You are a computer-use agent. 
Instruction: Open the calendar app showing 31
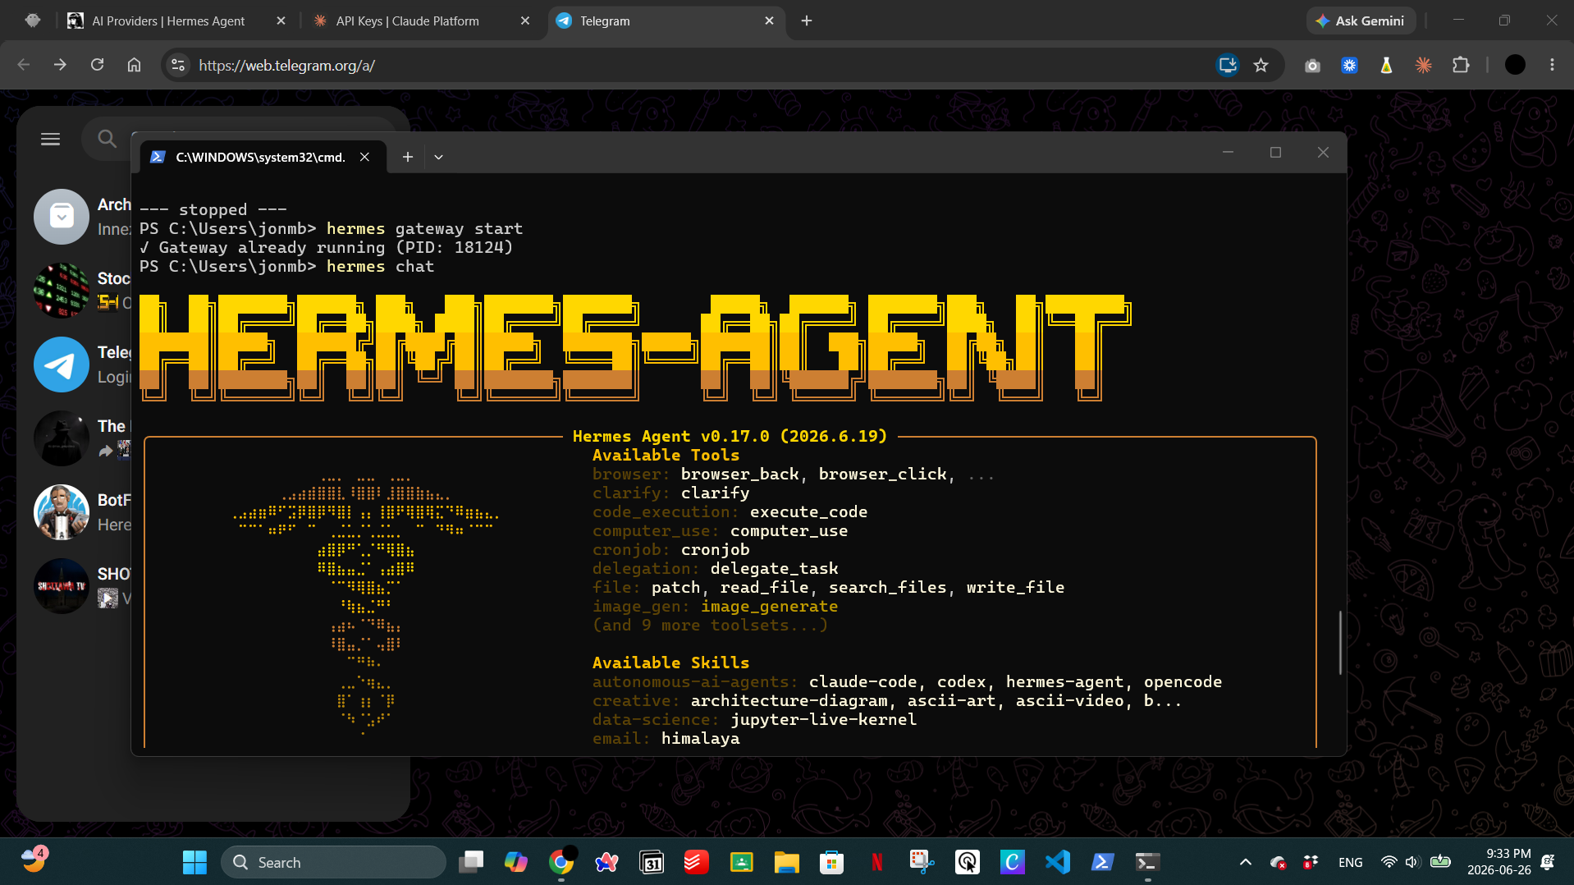click(x=652, y=862)
